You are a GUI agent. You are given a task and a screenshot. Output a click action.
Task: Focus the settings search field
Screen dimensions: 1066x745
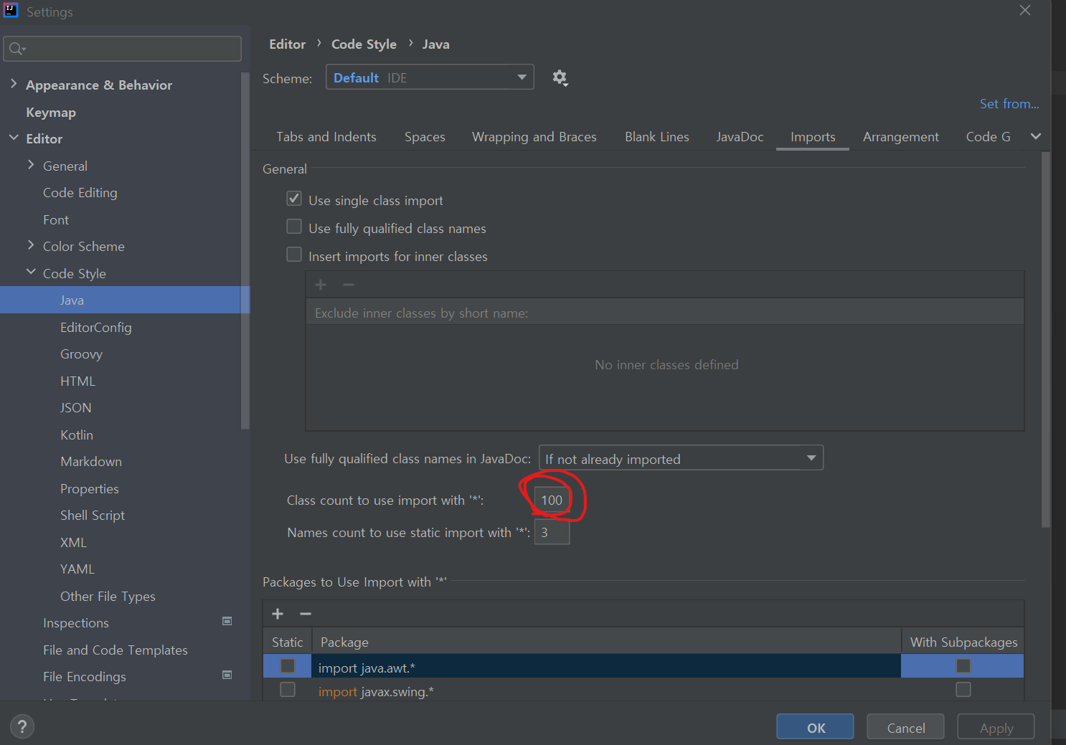click(x=123, y=49)
